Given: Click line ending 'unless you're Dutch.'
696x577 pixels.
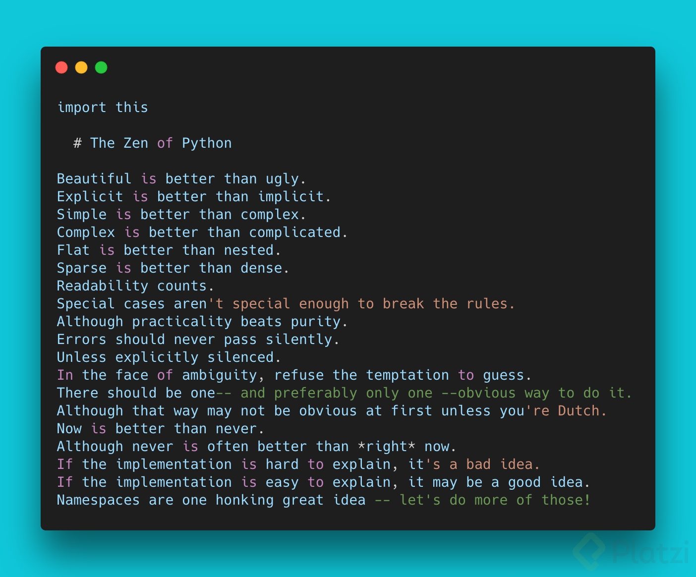Looking at the screenshot, I should pyautogui.click(x=332, y=411).
